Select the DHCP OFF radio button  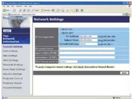point(61,33)
